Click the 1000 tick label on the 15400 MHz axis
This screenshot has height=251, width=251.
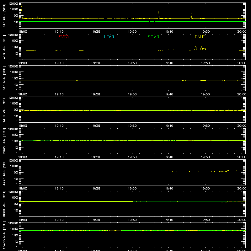(x=14, y=229)
